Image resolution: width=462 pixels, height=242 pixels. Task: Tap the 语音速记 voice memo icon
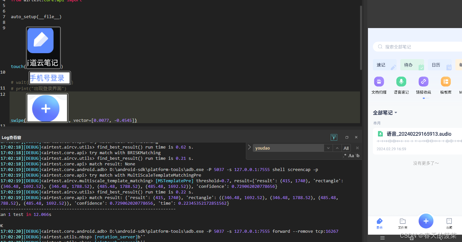tap(401, 82)
